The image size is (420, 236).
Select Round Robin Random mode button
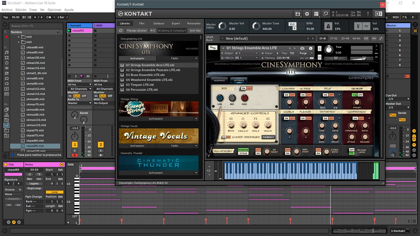[243, 150]
